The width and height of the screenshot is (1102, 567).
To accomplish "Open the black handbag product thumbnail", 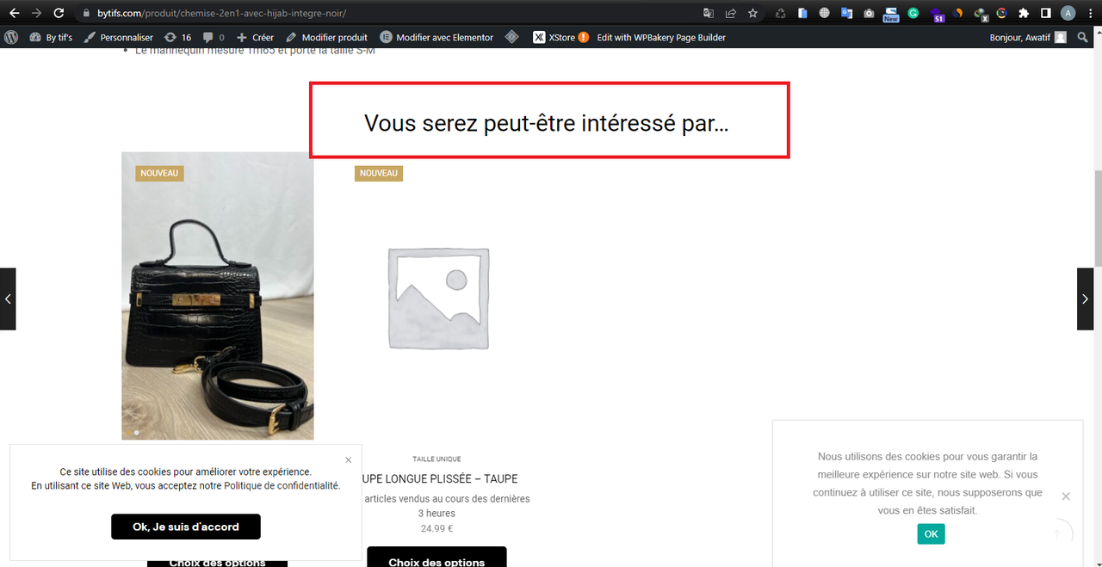I will pos(217,295).
